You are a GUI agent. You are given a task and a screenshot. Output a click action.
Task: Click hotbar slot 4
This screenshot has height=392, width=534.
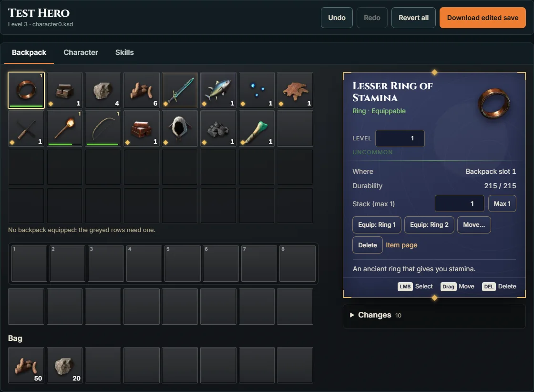click(x=144, y=264)
